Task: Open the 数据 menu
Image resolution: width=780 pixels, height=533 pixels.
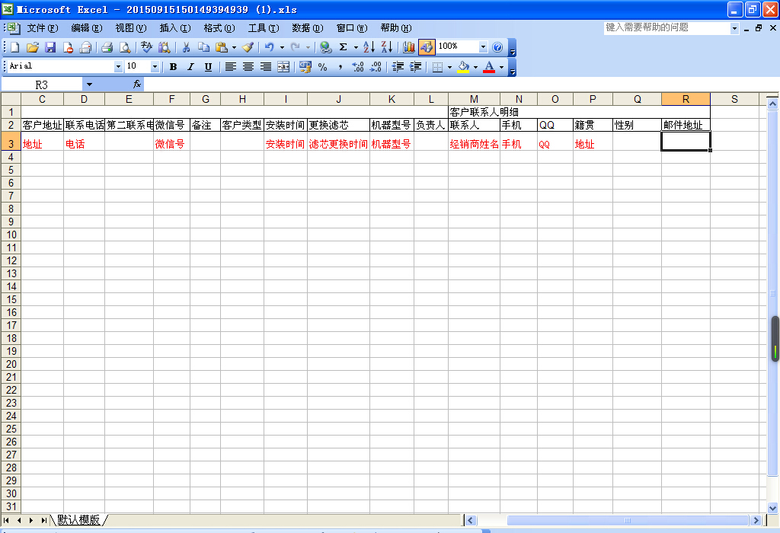Action: [x=306, y=28]
